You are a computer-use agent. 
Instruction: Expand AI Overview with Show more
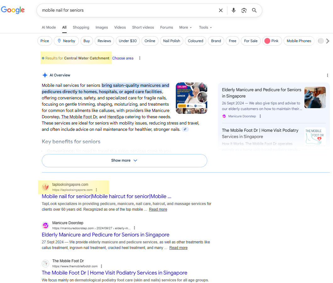(x=124, y=160)
